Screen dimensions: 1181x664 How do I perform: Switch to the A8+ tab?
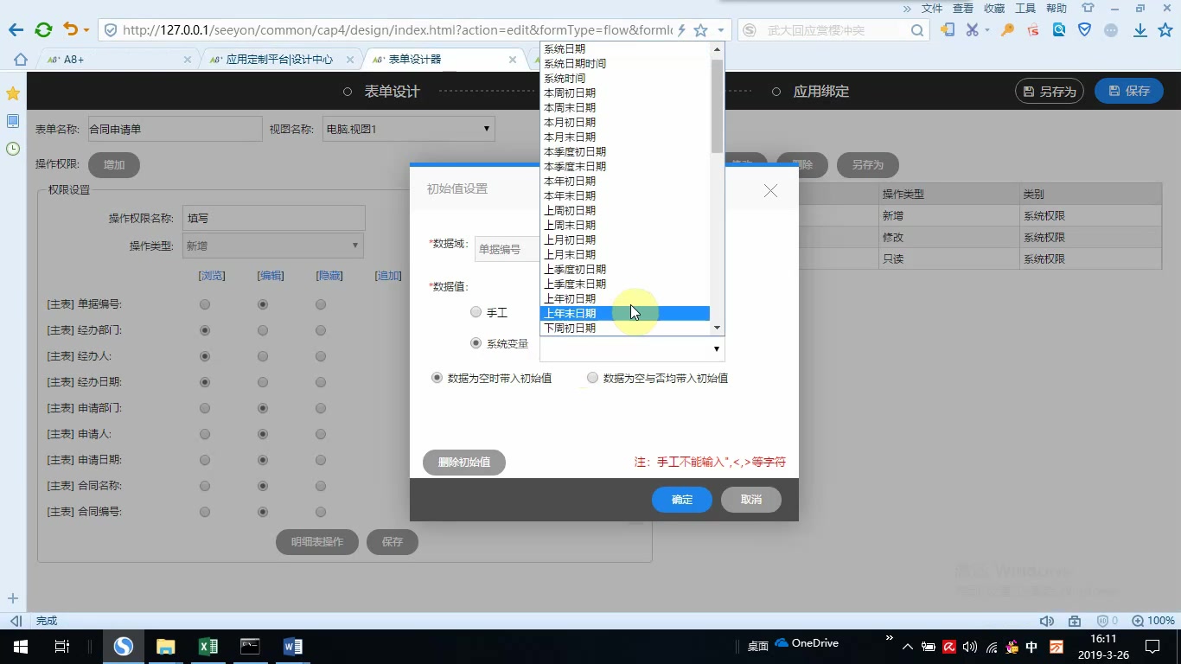[x=118, y=60]
